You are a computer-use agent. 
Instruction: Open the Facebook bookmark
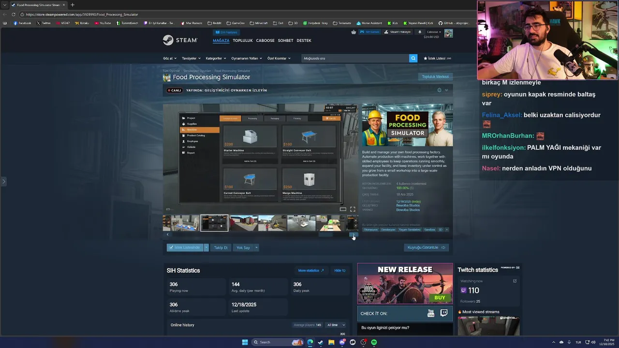tap(22, 23)
